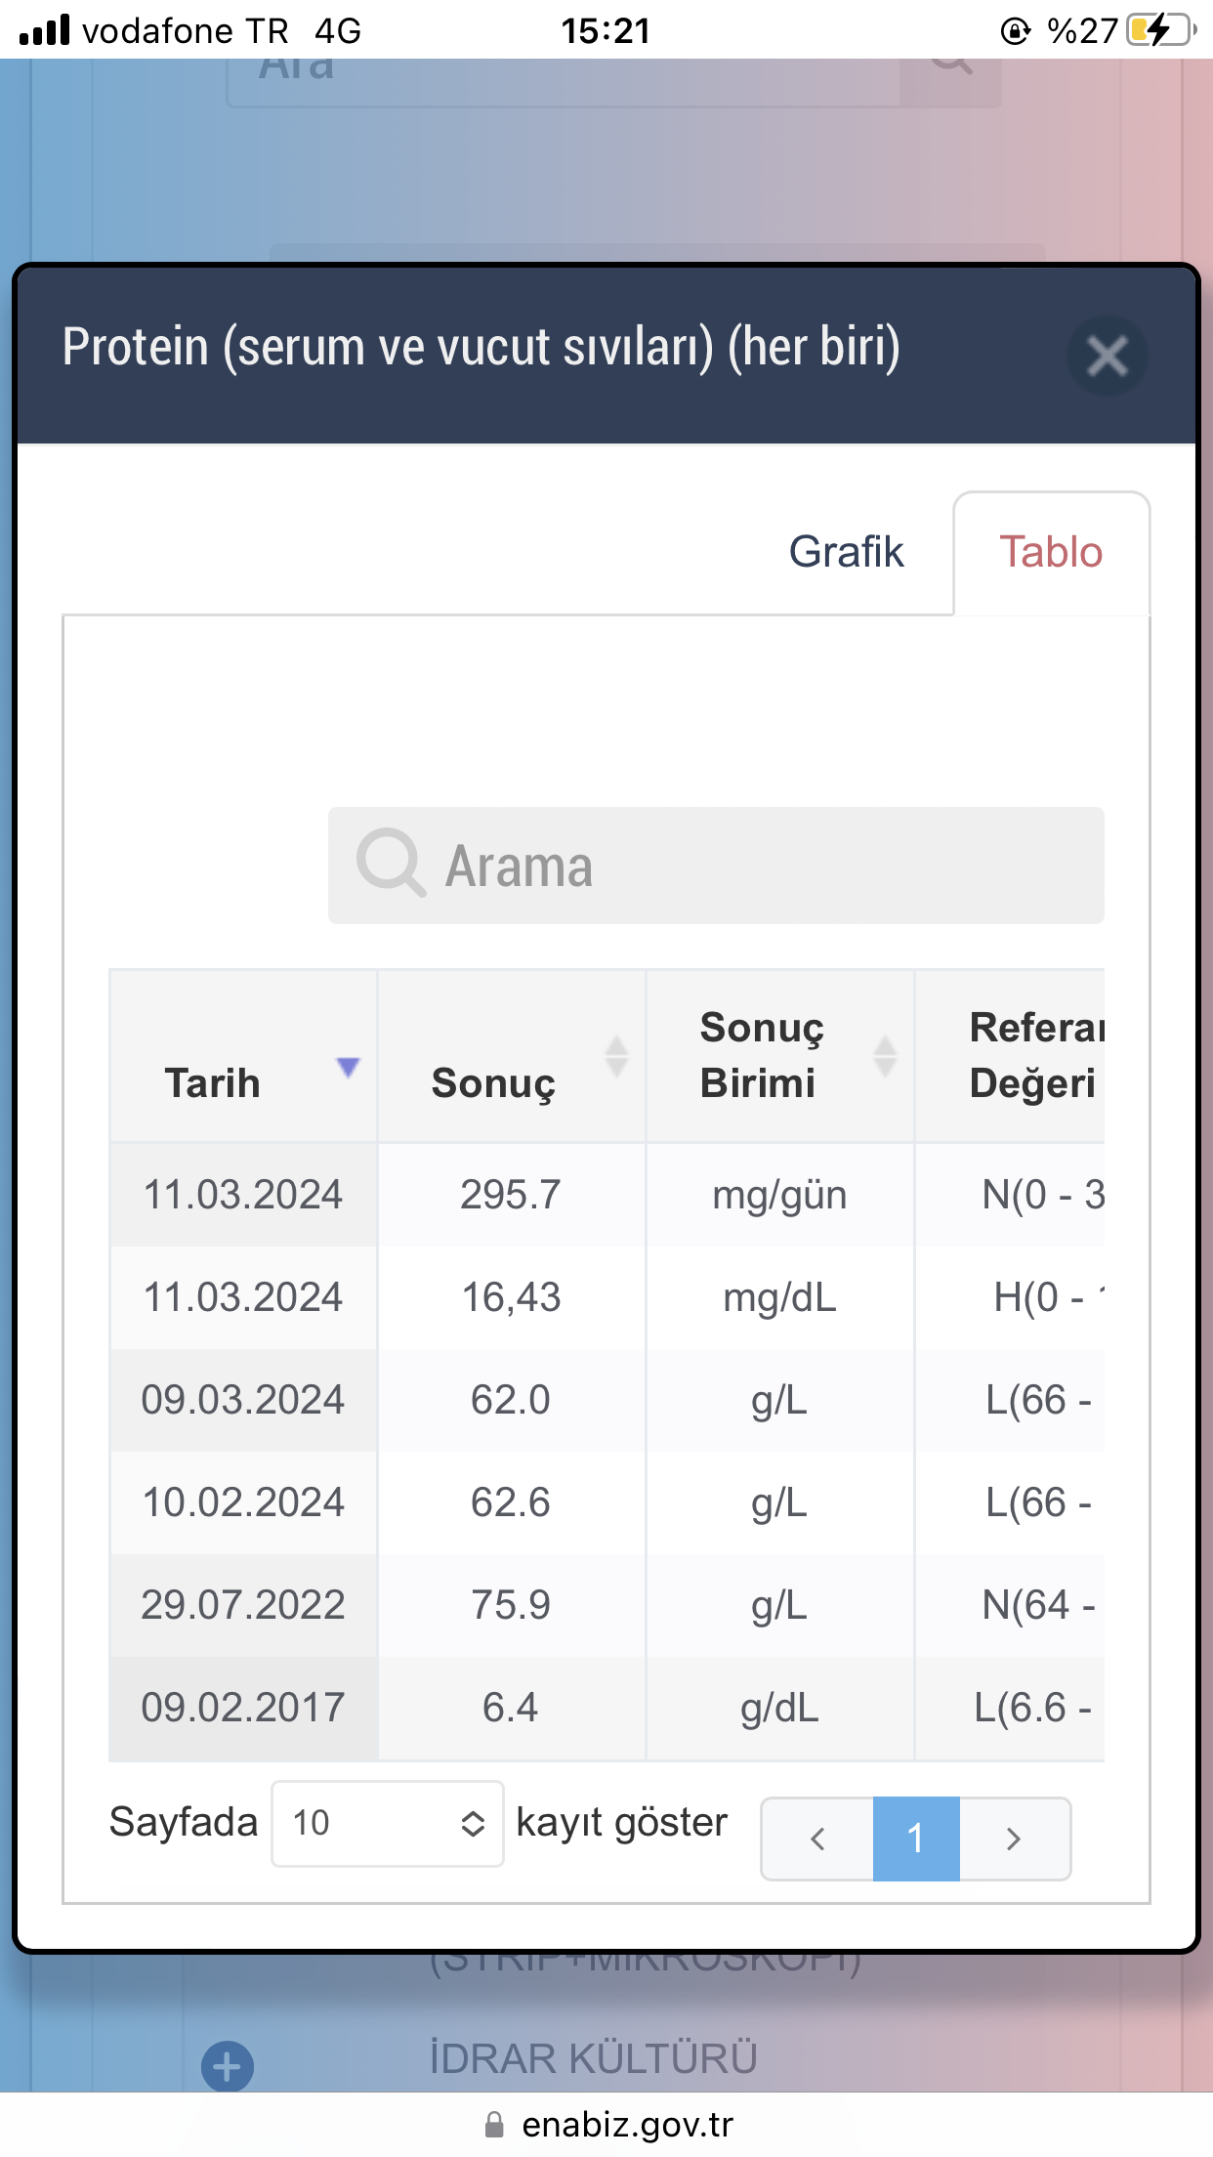1213x2157 pixels.
Task: Select page 1 in pagination
Action: 915,1839
